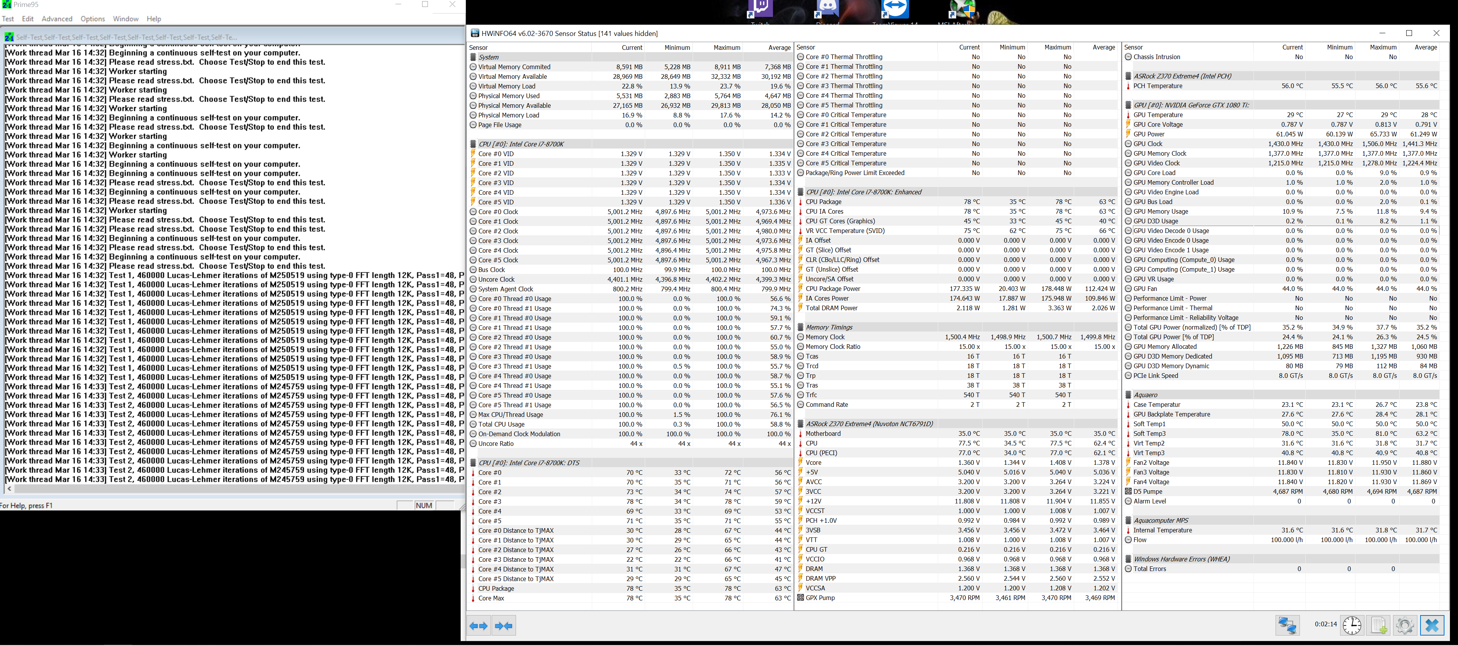Click the Average column header in third panel
This screenshot has height=646, width=1458.
pos(1419,48)
